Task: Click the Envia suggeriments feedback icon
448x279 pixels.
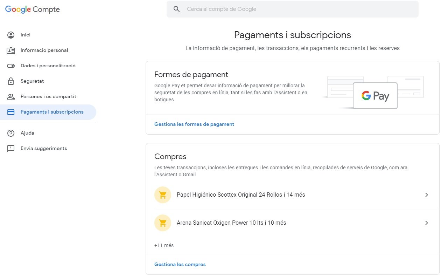Action: coord(10,148)
